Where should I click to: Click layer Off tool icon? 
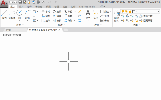click(123, 16)
